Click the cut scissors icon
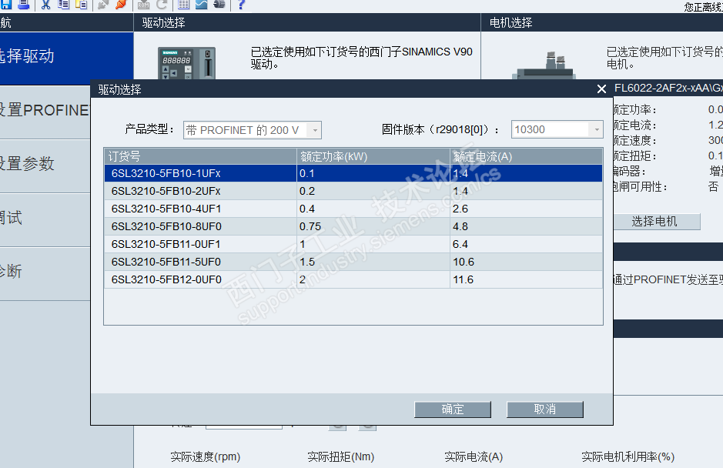The width and height of the screenshot is (723, 468). pos(45,4)
